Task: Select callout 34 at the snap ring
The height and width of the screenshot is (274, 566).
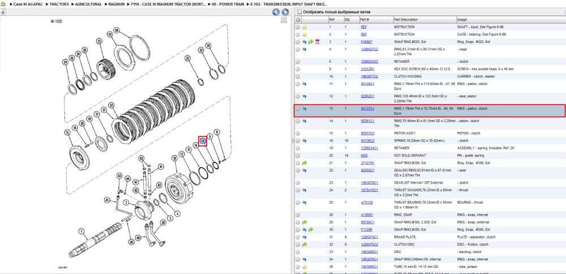Action: (x=116, y=29)
